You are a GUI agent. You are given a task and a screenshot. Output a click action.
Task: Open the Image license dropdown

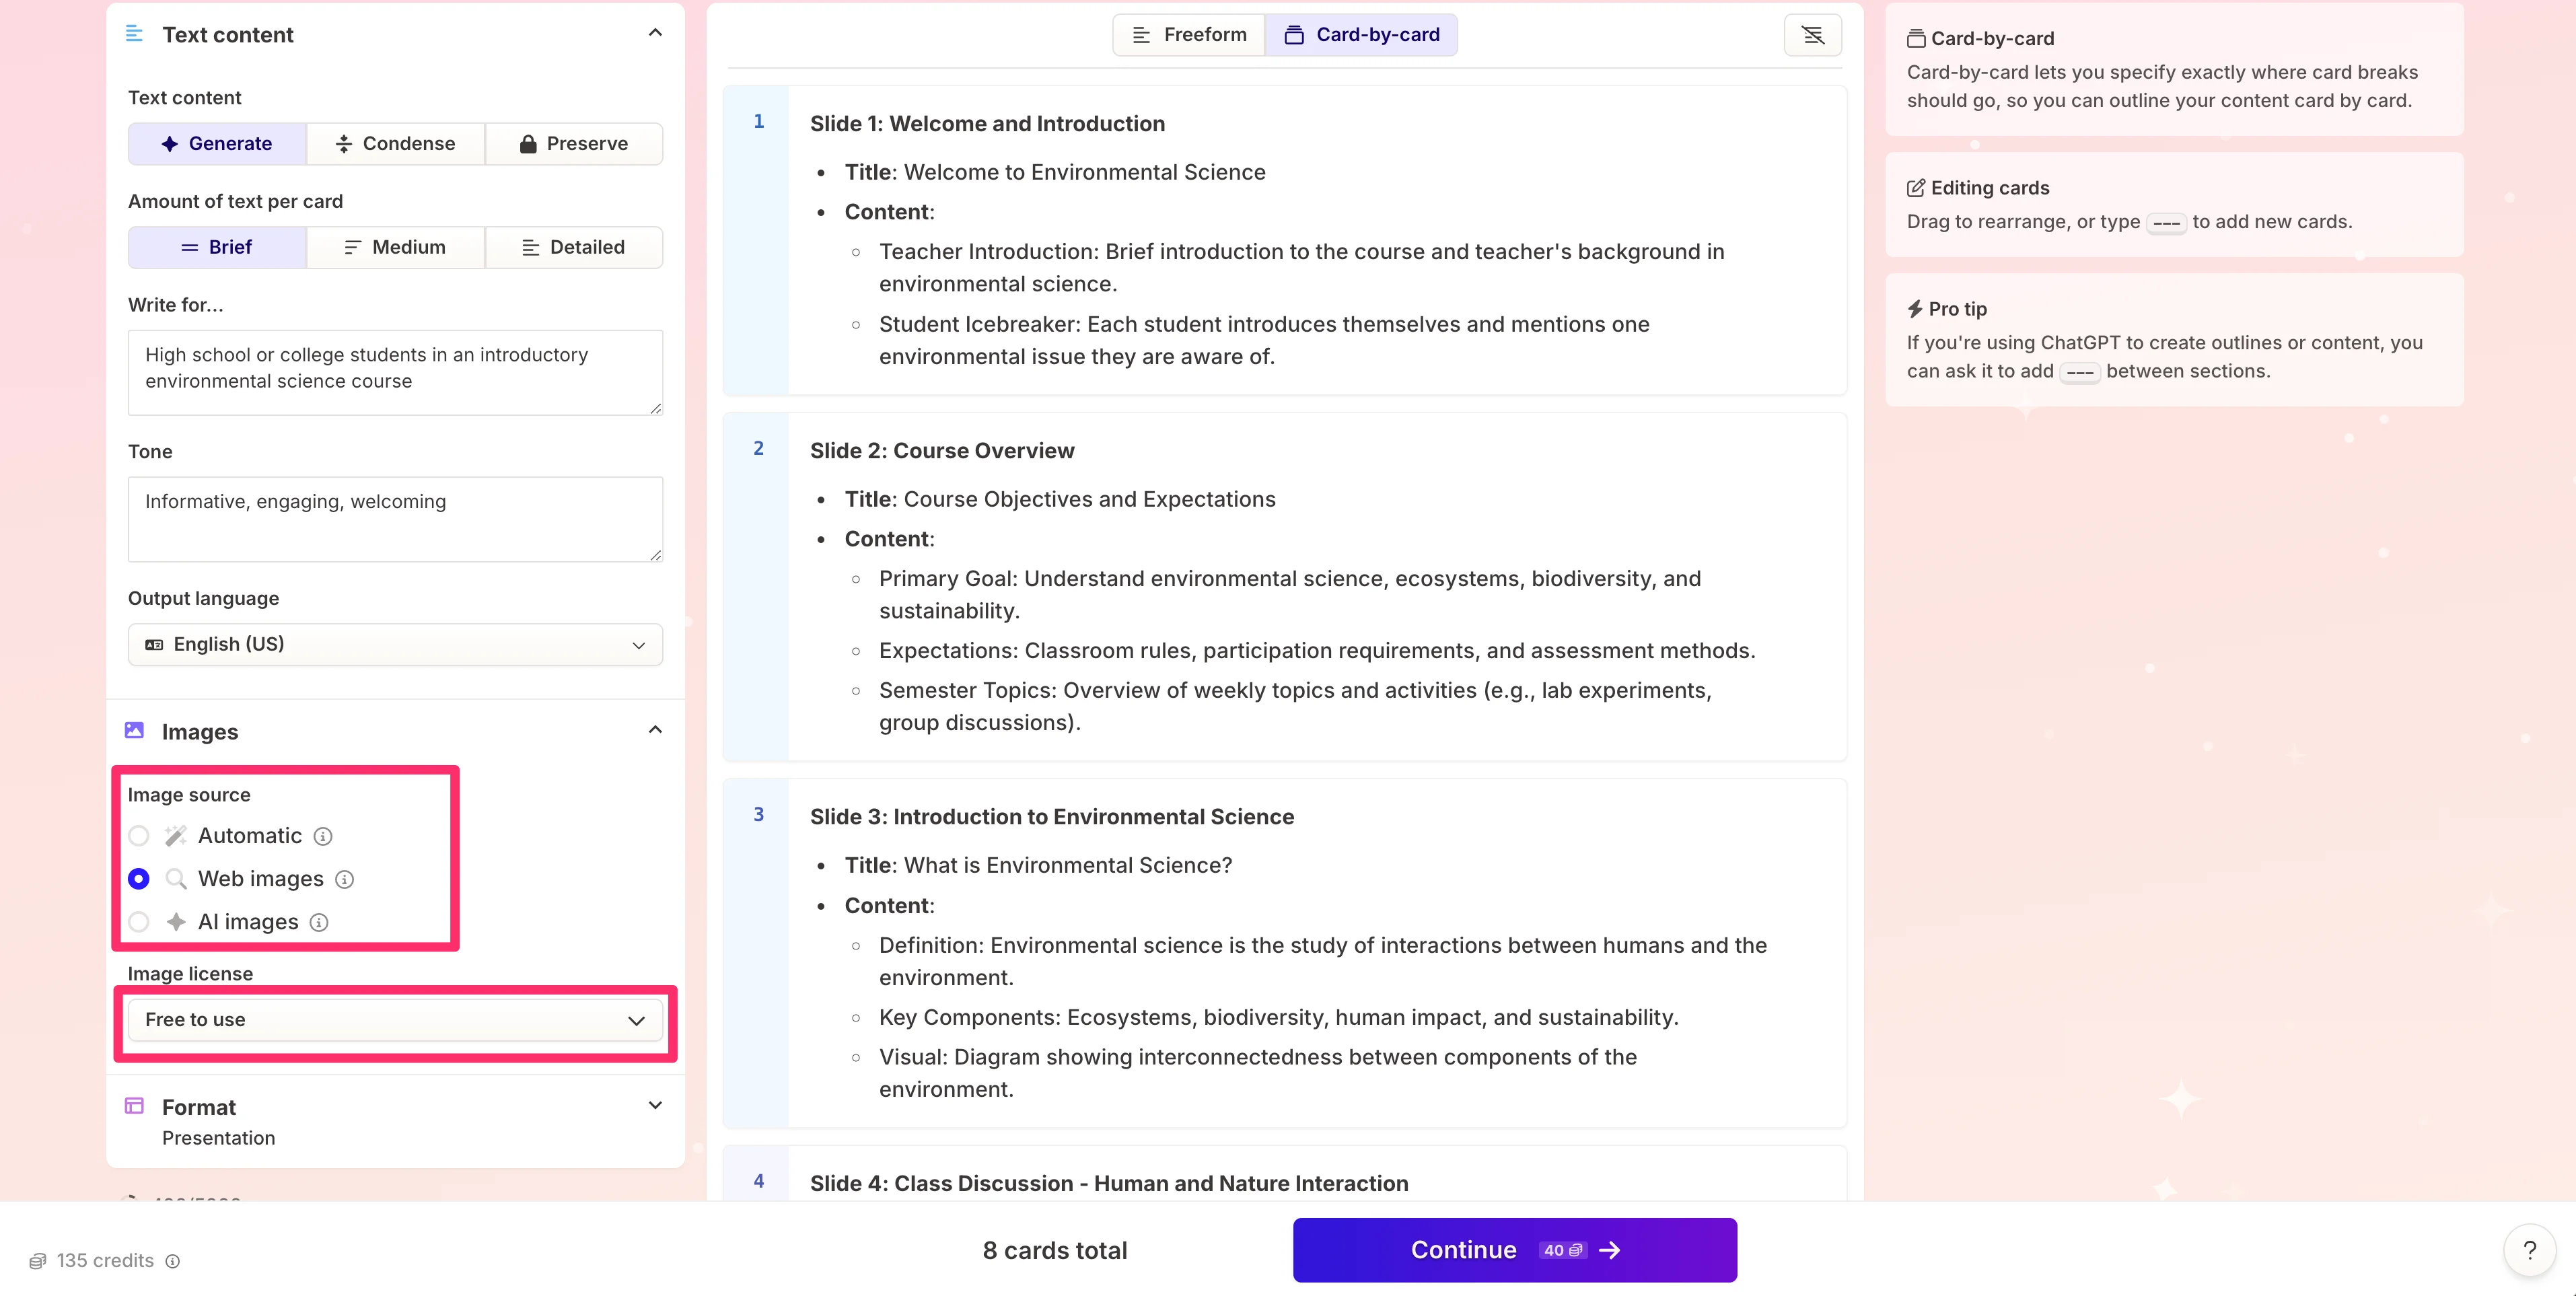tap(395, 1020)
